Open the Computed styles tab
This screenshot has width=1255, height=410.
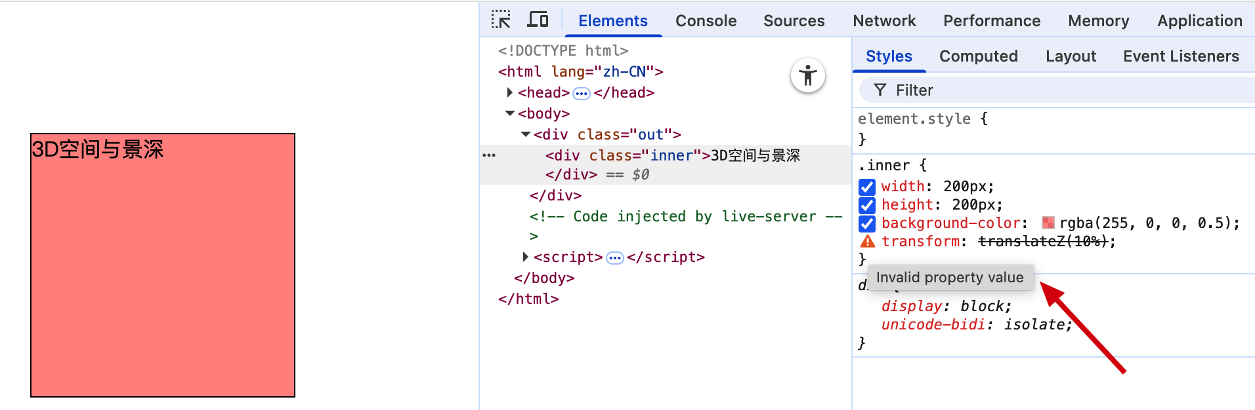[x=978, y=56]
